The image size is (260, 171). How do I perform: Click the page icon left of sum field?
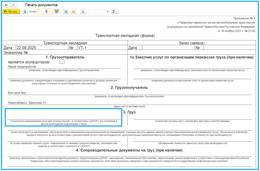83,12
